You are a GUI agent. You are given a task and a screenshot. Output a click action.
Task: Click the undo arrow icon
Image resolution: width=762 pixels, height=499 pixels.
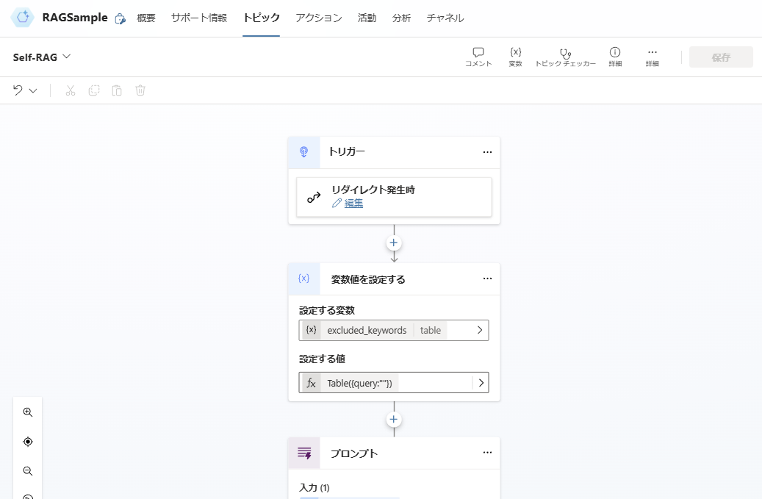pyautogui.click(x=16, y=90)
